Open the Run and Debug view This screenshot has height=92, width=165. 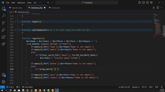click(x=3, y=30)
